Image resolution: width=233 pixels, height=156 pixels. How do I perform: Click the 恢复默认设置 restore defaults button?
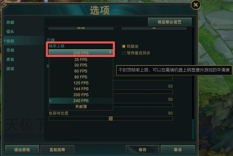click(170, 22)
